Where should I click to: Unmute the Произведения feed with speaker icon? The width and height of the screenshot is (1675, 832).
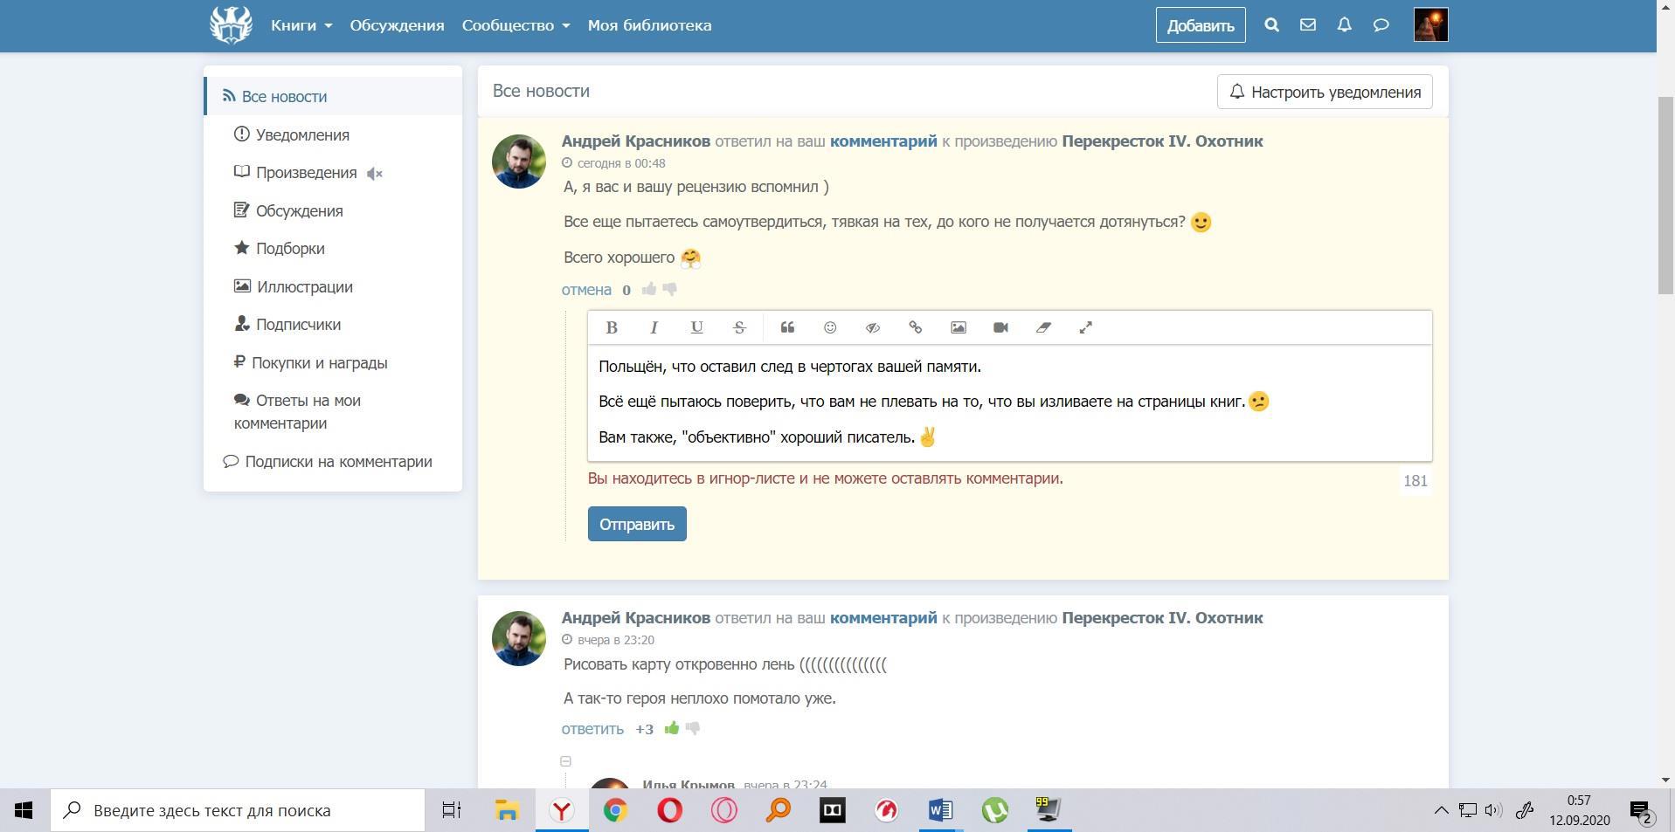pyautogui.click(x=375, y=174)
